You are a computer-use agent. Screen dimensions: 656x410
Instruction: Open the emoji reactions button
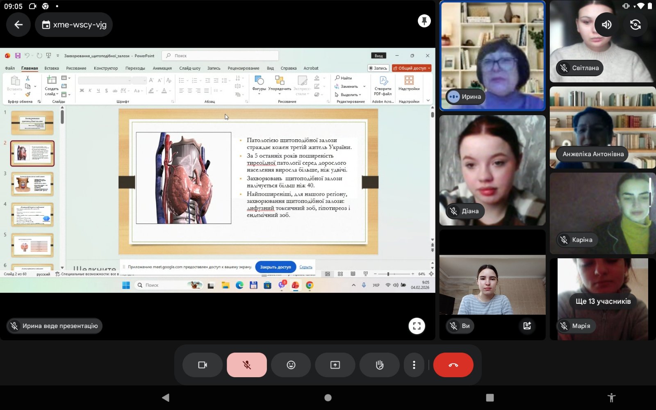(x=291, y=365)
